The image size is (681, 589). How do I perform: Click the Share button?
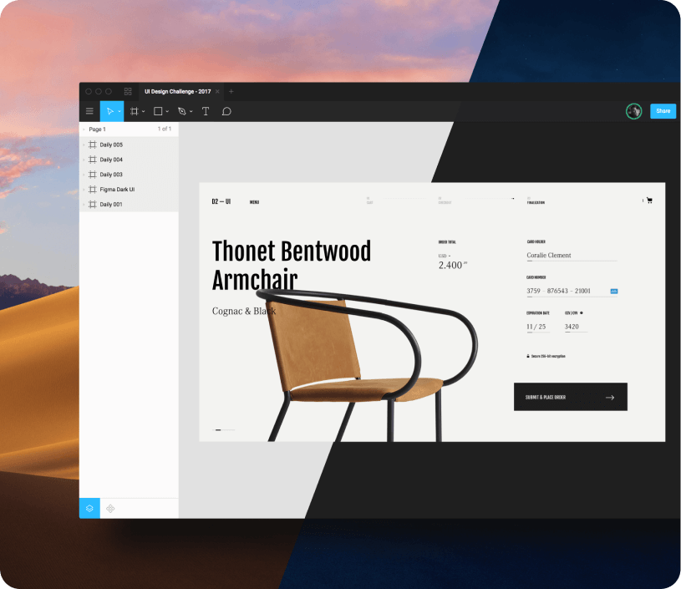click(663, 111)
